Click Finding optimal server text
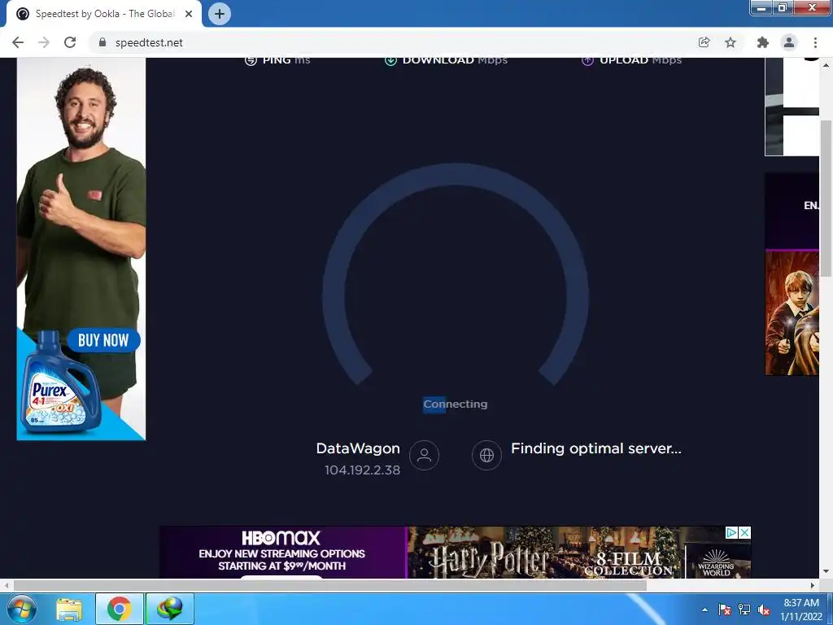The width and height of the screenshot is (833, 625). point(596,448)
